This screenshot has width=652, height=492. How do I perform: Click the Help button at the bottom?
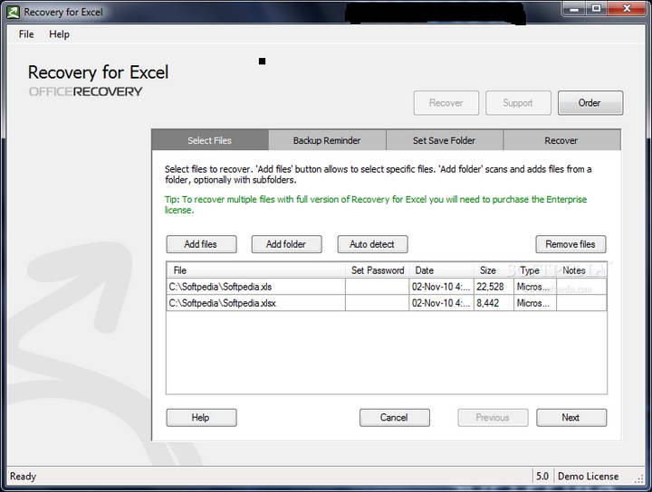click(x=201, y=417)
